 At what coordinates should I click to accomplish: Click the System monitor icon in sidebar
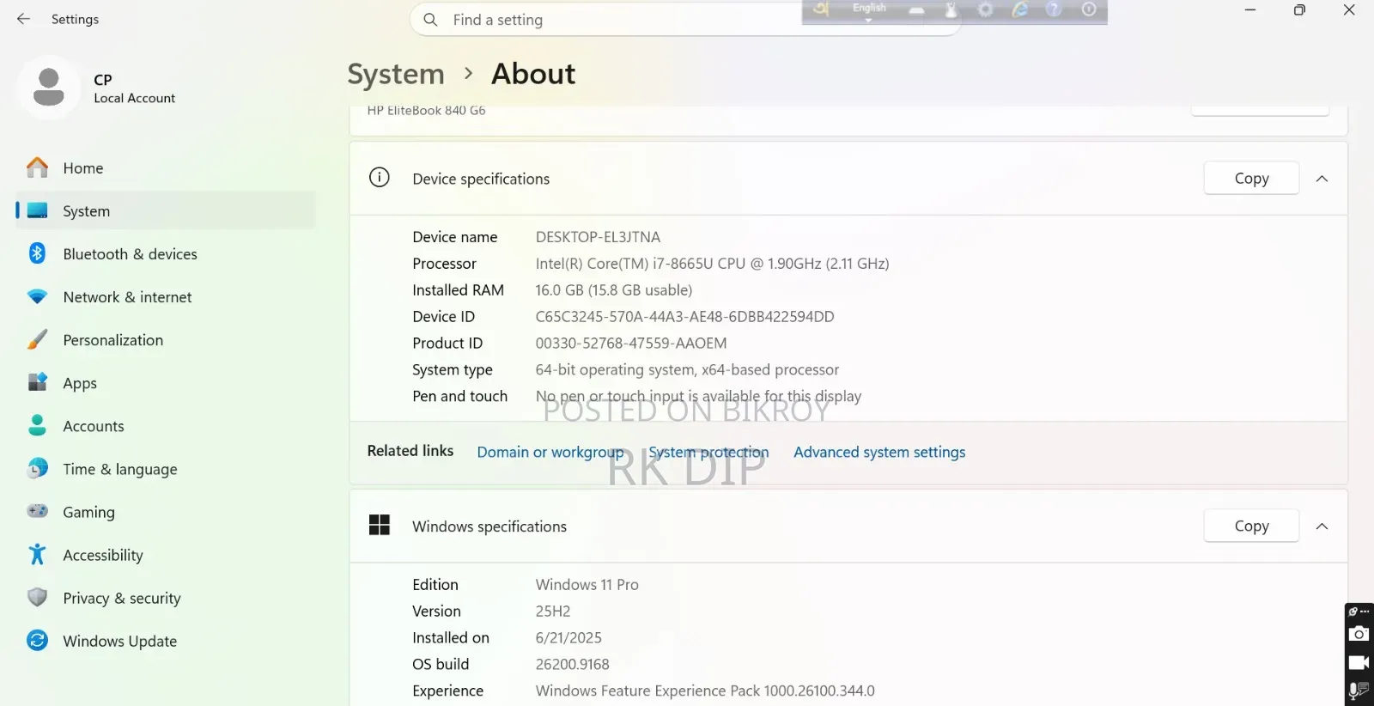(x=37, y=210)
